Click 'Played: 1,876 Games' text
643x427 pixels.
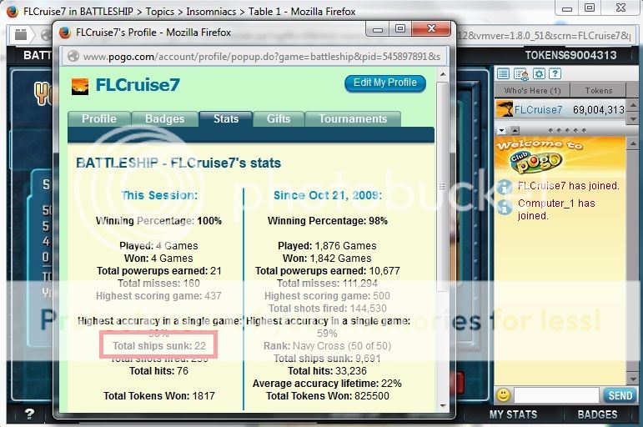click(327, 246)
